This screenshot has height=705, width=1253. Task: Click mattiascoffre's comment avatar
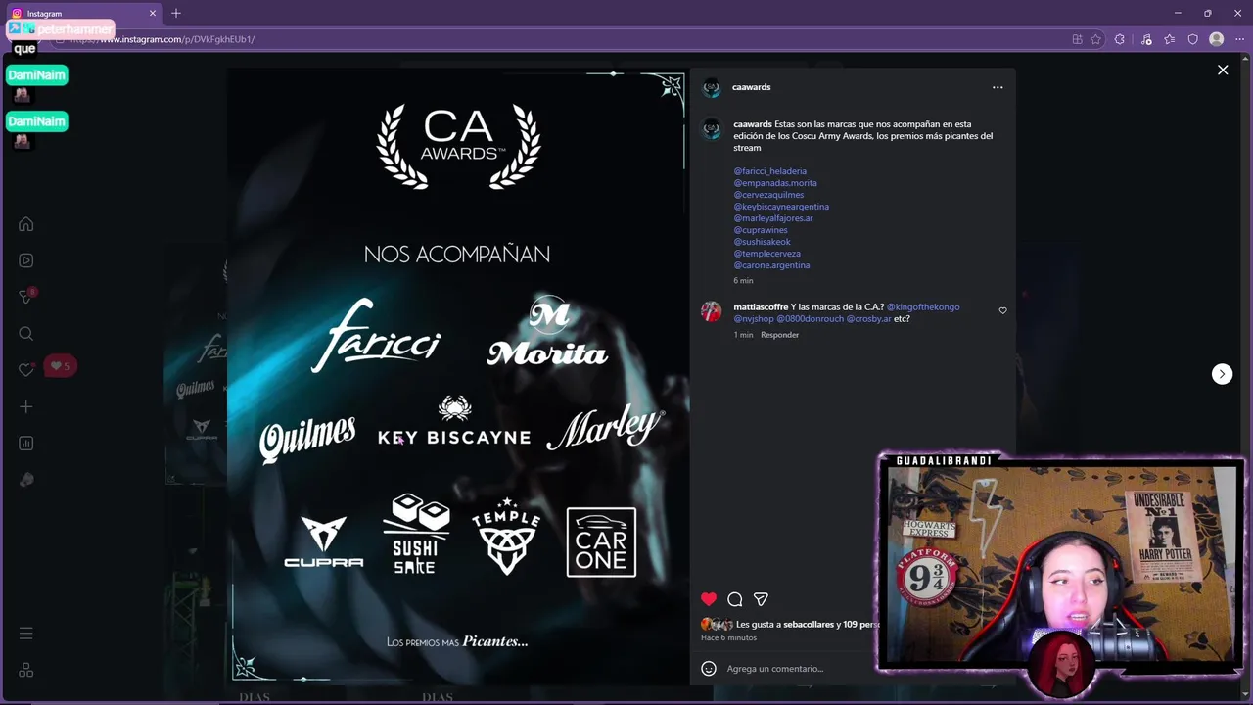[x=712, y=311]
